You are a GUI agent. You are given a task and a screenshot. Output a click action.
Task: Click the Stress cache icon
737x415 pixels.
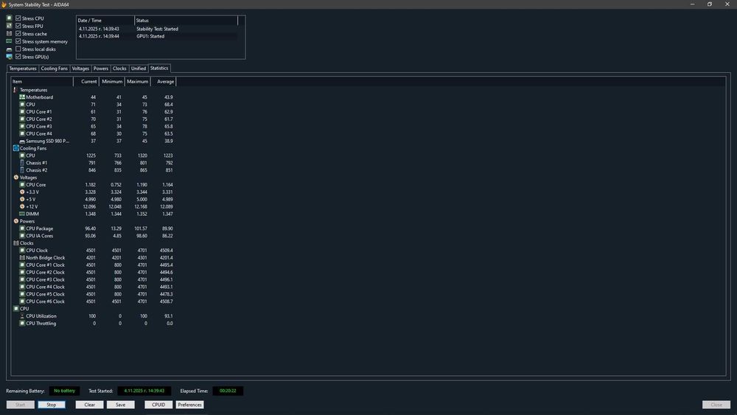[x=9, y=34]
